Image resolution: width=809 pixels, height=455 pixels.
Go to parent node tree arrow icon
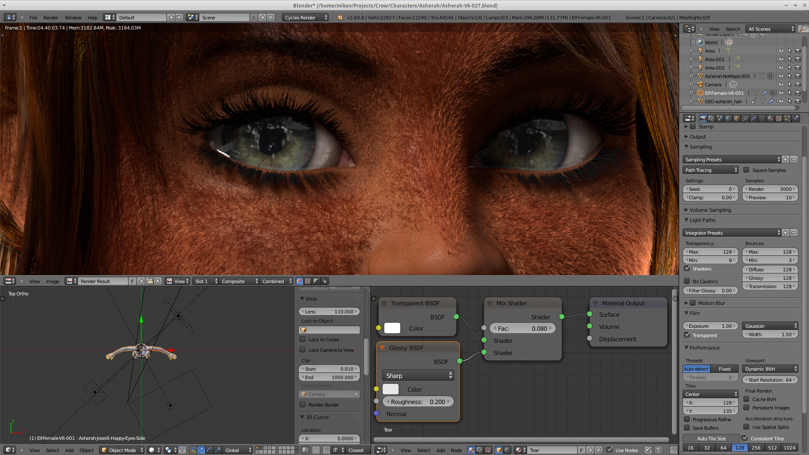659,450
